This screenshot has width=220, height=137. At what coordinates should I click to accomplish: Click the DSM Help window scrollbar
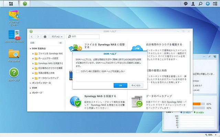click(190, 67)
